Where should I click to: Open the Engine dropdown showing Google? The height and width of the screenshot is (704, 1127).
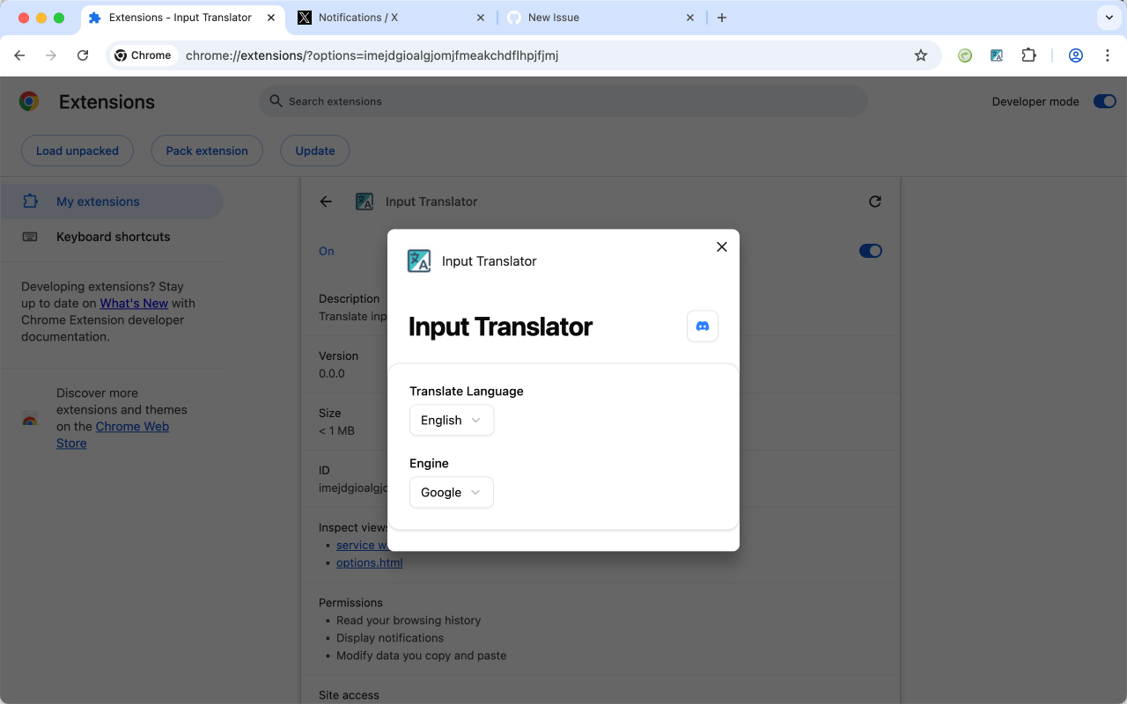pyautogui.click(x=451, y=492)
